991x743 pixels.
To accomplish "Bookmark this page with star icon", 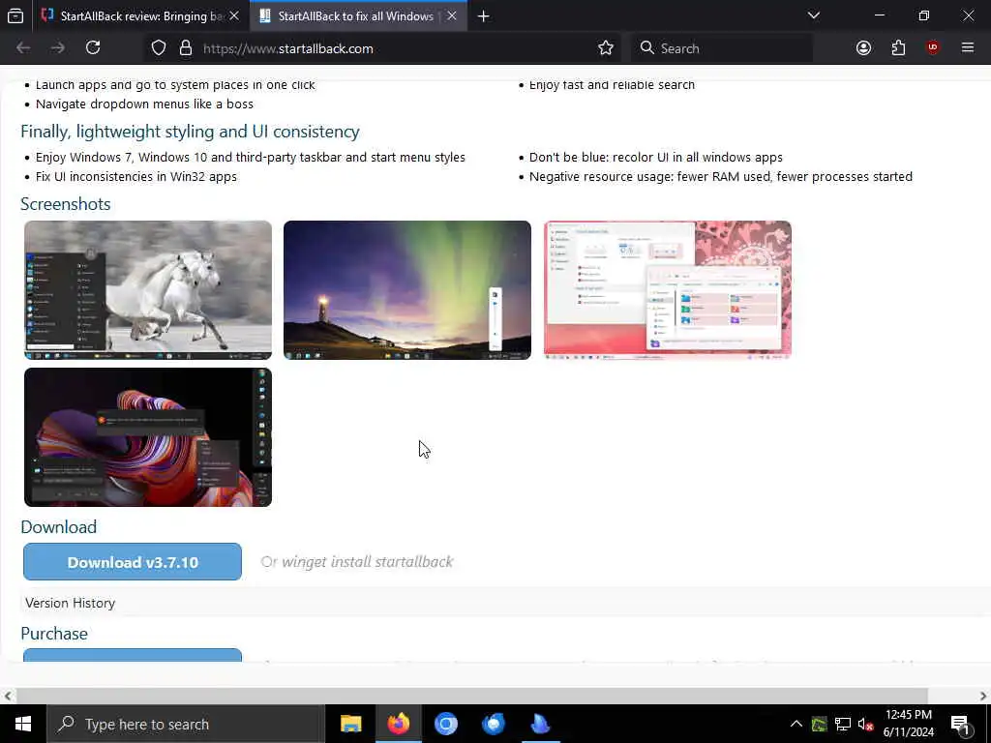I will coord(606,48).
